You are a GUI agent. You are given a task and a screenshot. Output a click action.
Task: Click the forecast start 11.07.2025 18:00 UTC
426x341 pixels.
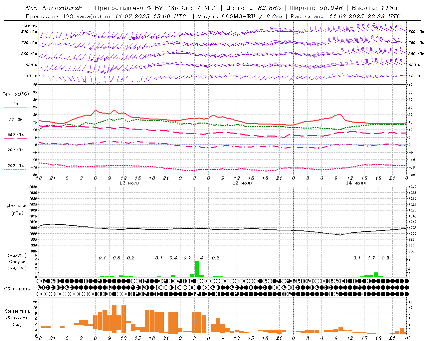(x=150, y=16)
